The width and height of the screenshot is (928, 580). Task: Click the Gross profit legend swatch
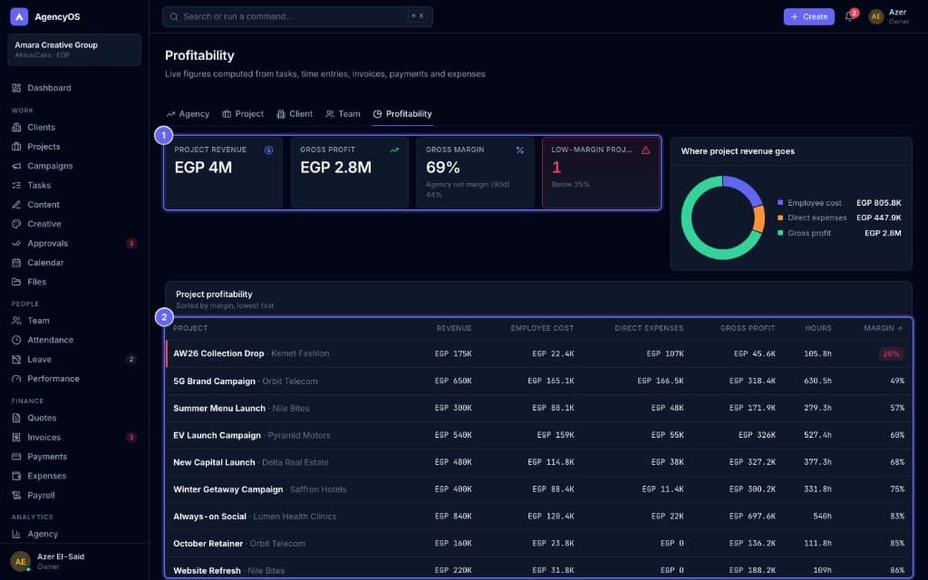pos(780,233)
